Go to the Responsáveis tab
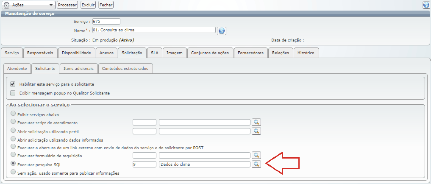The height and width of the screenshot is (184, 431). pyautogui.click(x=40, y=53)
